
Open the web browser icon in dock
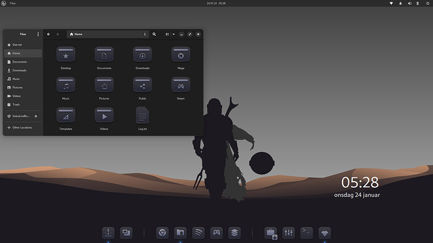[163, 233]
